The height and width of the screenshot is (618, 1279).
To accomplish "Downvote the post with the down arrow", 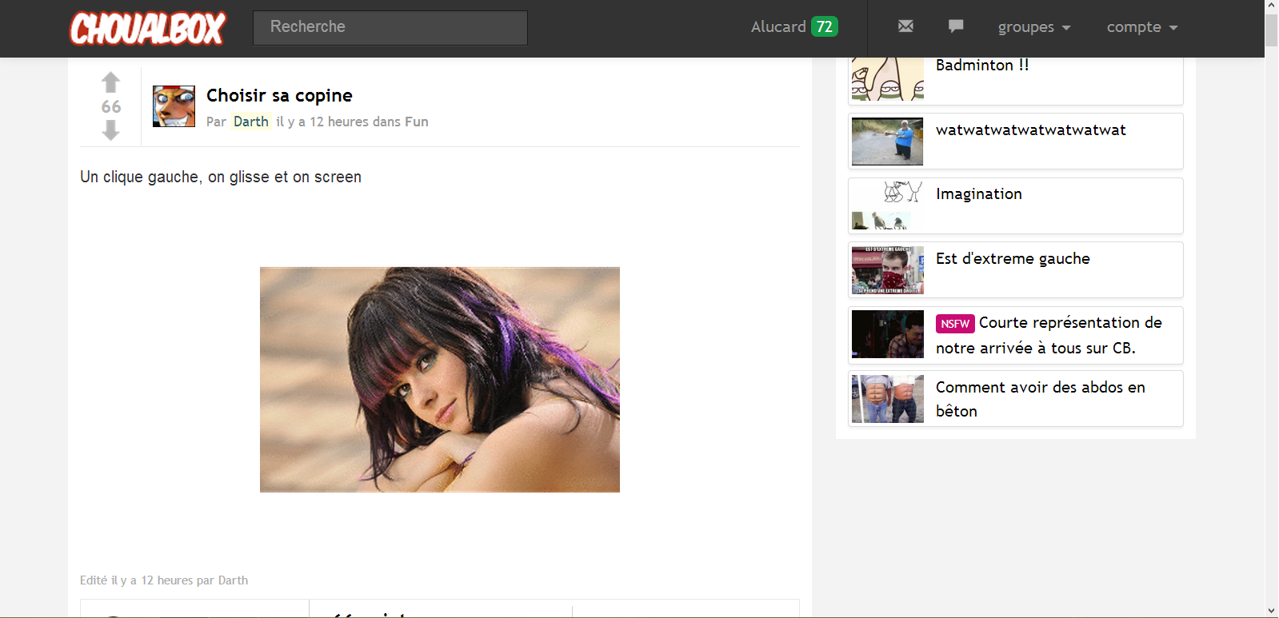I will tap(111, 130).
